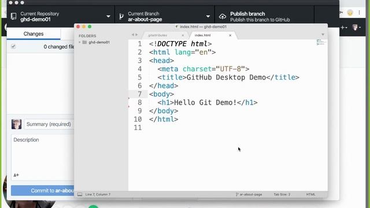This screenshot has height=208, width=370.
Task: Click the repository icon in GitHub Desktop
Action: pyautogui.click(x=14, y=16)
